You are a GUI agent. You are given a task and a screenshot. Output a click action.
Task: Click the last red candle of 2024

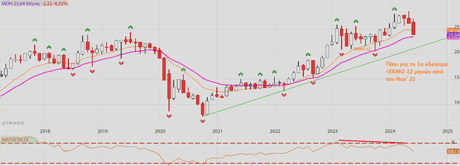(x=413, y=28)
